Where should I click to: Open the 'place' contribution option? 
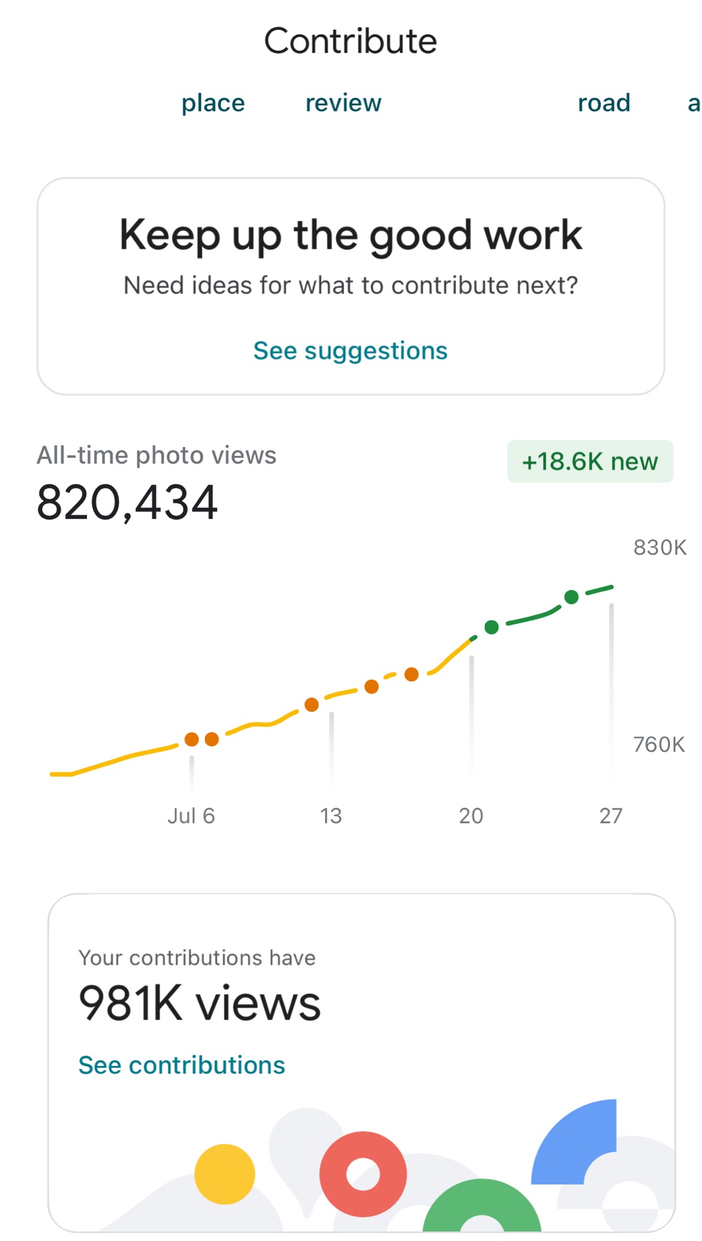tap(213, 103)
